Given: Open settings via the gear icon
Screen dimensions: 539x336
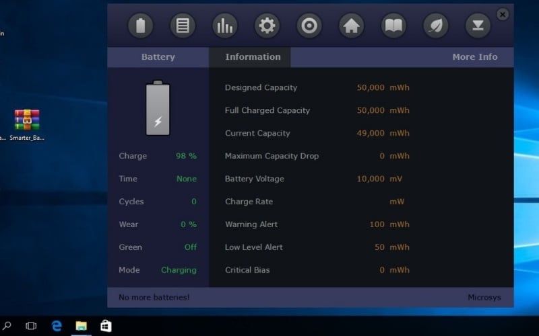Looking at the screenshot, I should click(x=267, y=26).
